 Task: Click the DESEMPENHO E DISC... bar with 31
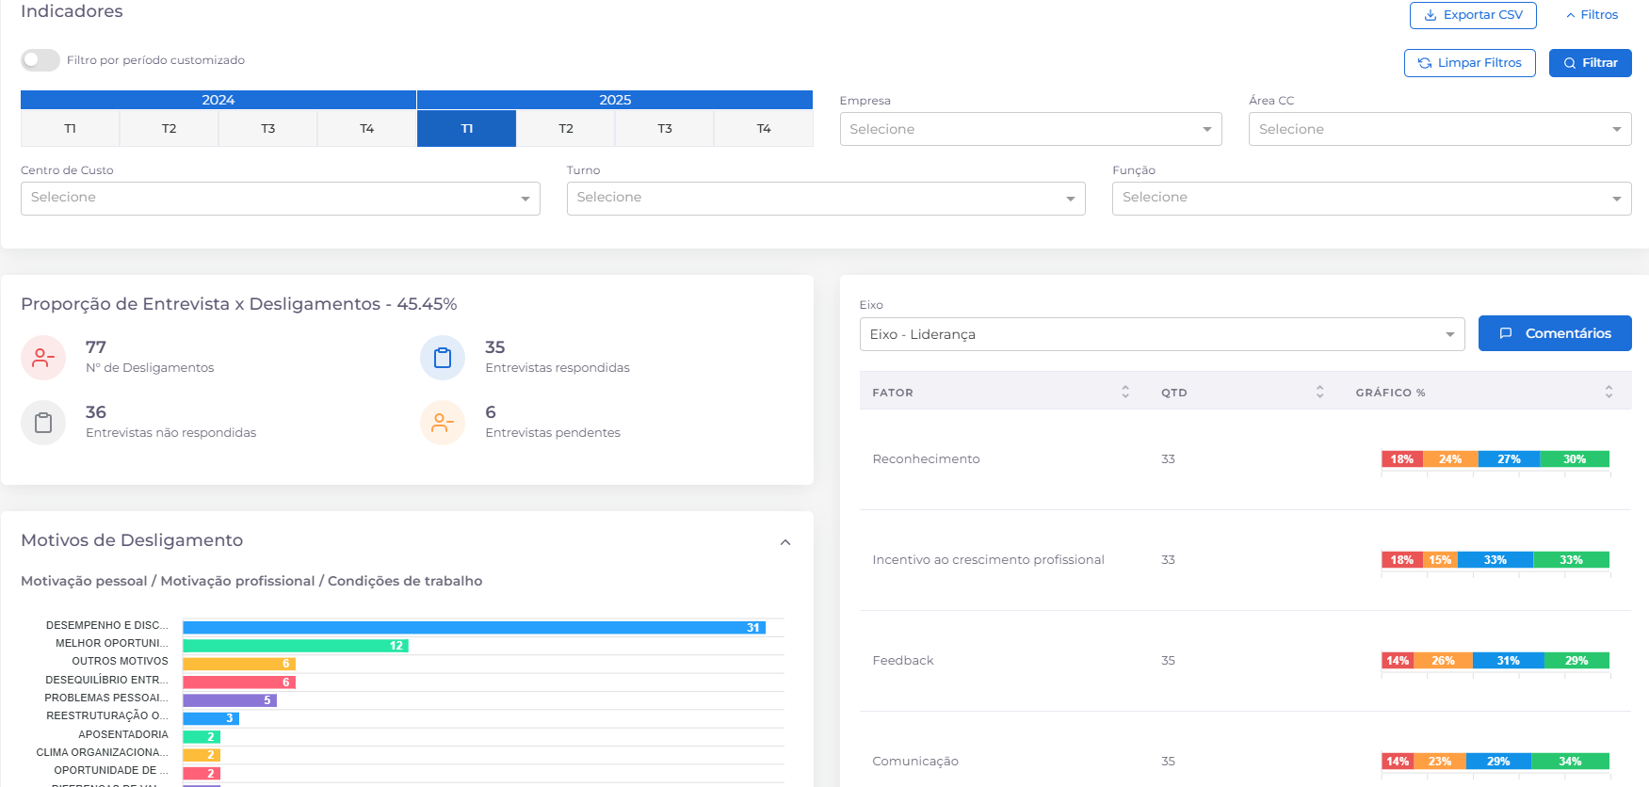[474, 628]
